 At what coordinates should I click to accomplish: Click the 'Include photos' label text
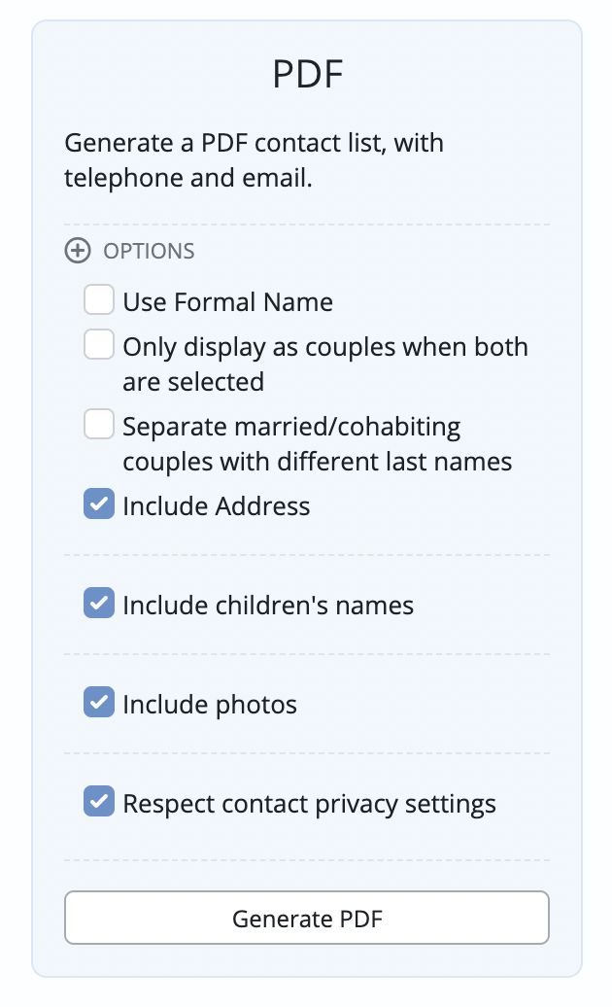tap(210, 705)
